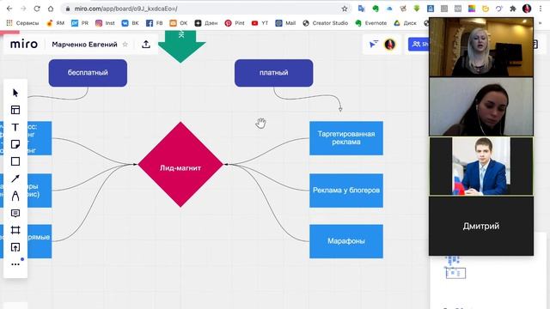Open Evernote extension icon in toolbar
The height and width of the screenshot is (309, 550).
pyautogui.click(x=376, y=9)
